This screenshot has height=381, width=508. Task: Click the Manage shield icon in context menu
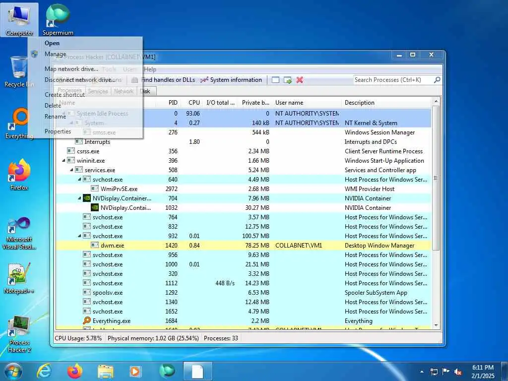coord(34,54)
